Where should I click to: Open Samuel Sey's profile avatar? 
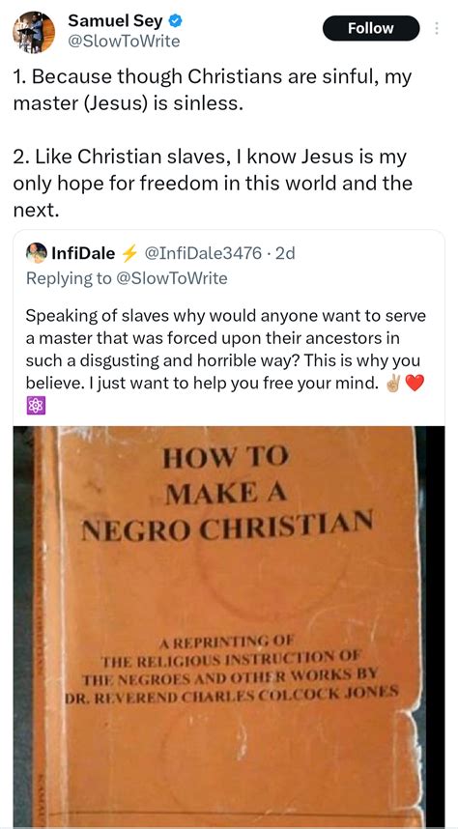34,32
